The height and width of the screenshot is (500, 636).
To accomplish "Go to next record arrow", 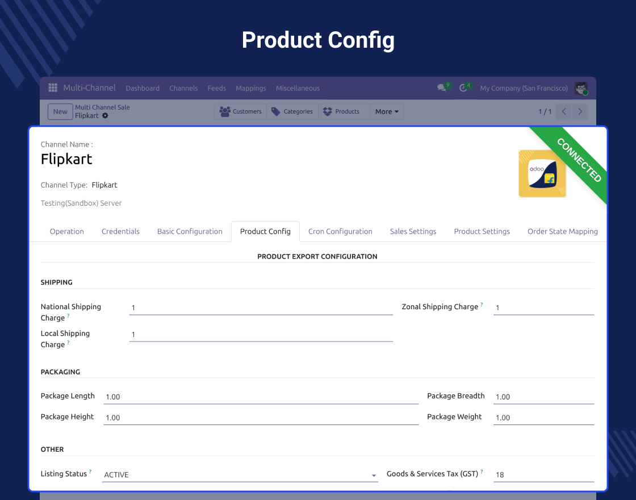I will pyautogui.click(x=580, y=111).
